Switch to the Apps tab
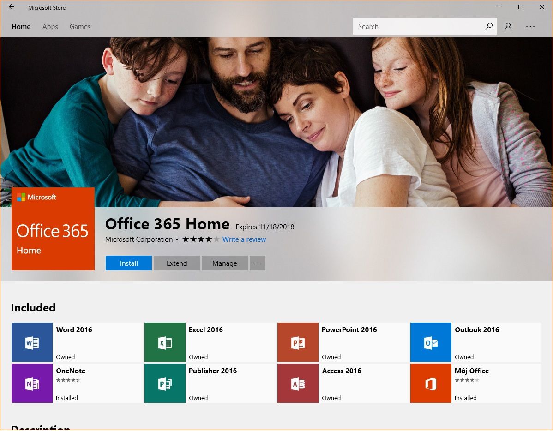This screenshot has width=553, height=431. tap(50, 27)
